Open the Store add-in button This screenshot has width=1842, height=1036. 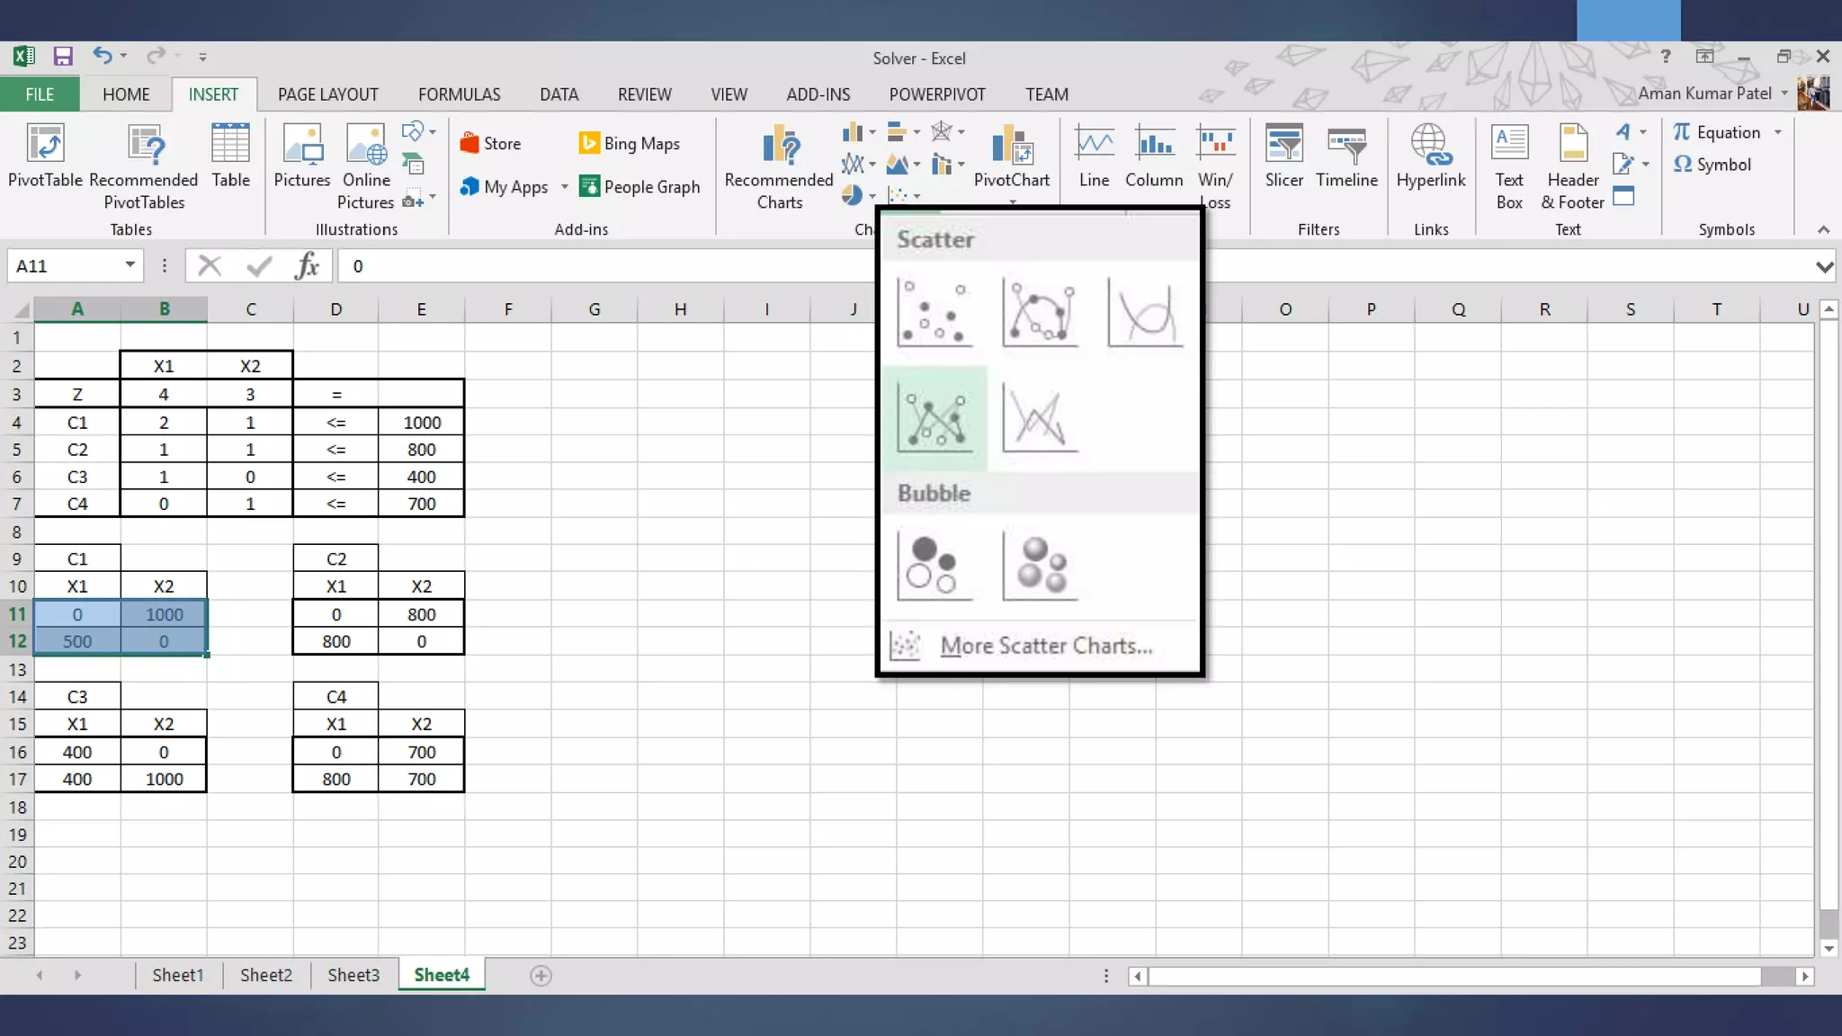[x=491, y=143]
